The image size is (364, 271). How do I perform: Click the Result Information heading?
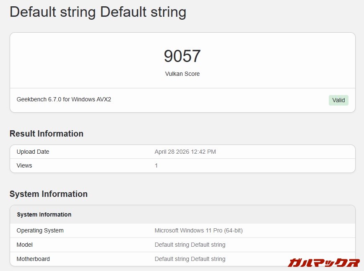(x=47, y=134)
